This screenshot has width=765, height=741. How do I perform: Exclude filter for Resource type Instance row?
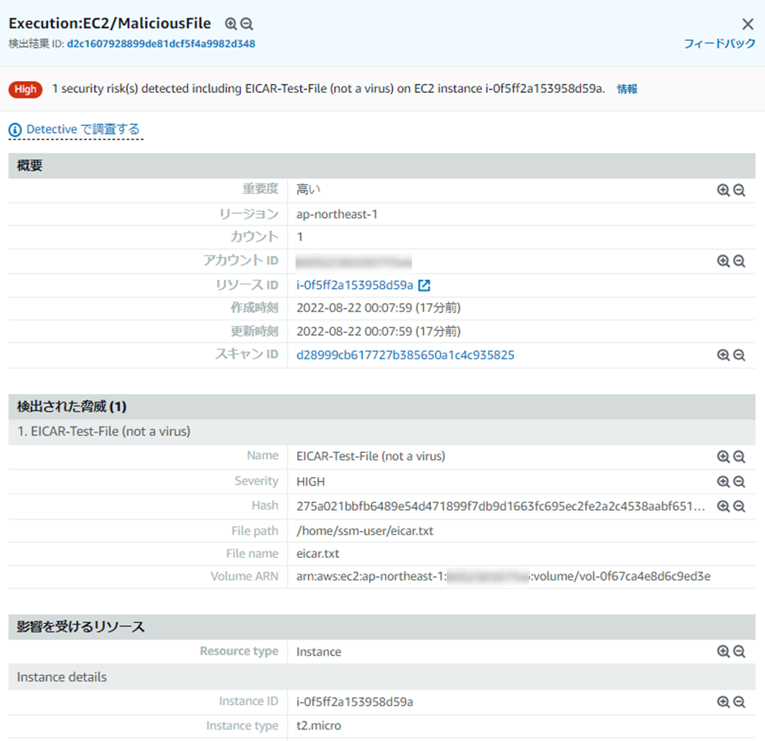pyautogui.click(x=739, y=651)
